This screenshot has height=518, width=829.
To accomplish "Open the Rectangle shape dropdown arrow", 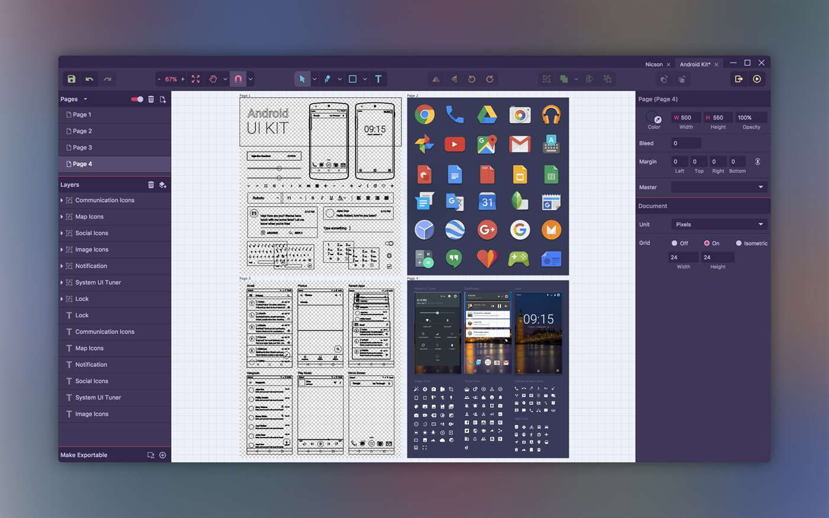I will click(365, 79).
